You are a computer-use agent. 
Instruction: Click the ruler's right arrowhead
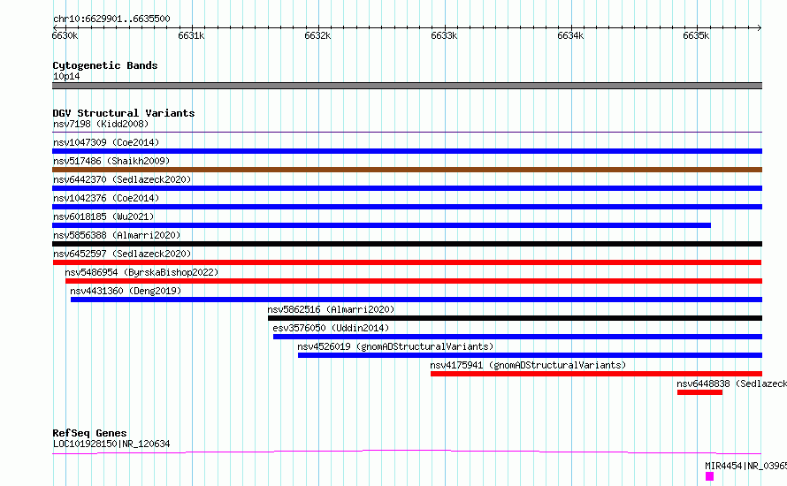coord(760,27)
